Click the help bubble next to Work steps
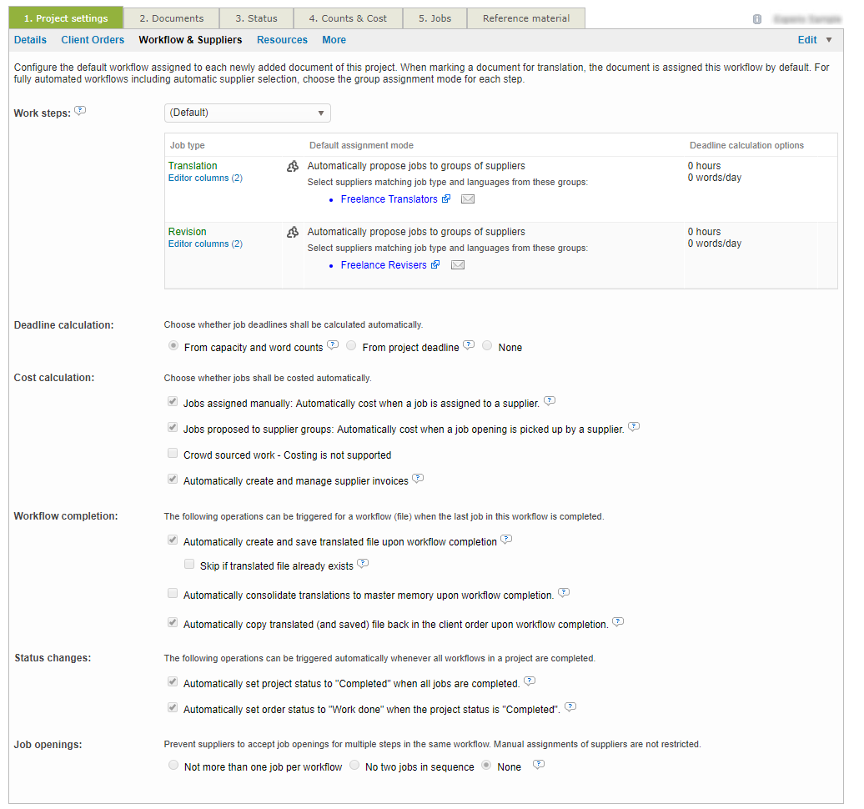Image resolution: width=864 pixels, height=809 pixels. coord(80,112)
